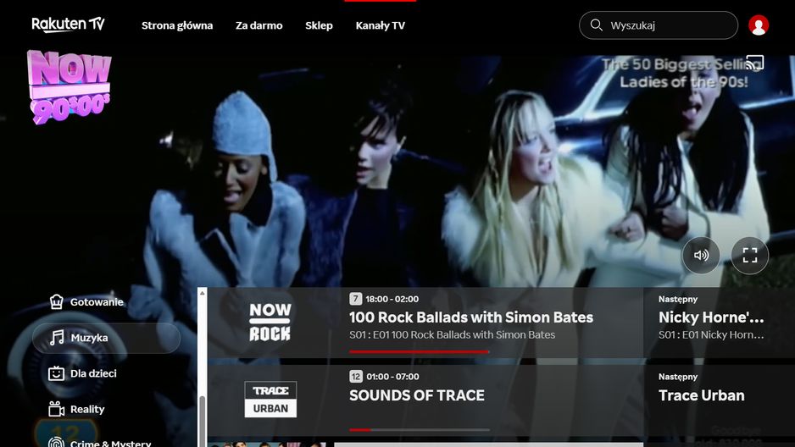The height and width of the screenshot is (447, 795).
Task: Go to Strona główna
Action: (177, 25)
